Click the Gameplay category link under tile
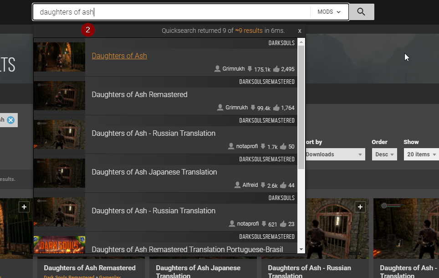The width and height of the screenshot is (439, 278). tap(110, 277)
